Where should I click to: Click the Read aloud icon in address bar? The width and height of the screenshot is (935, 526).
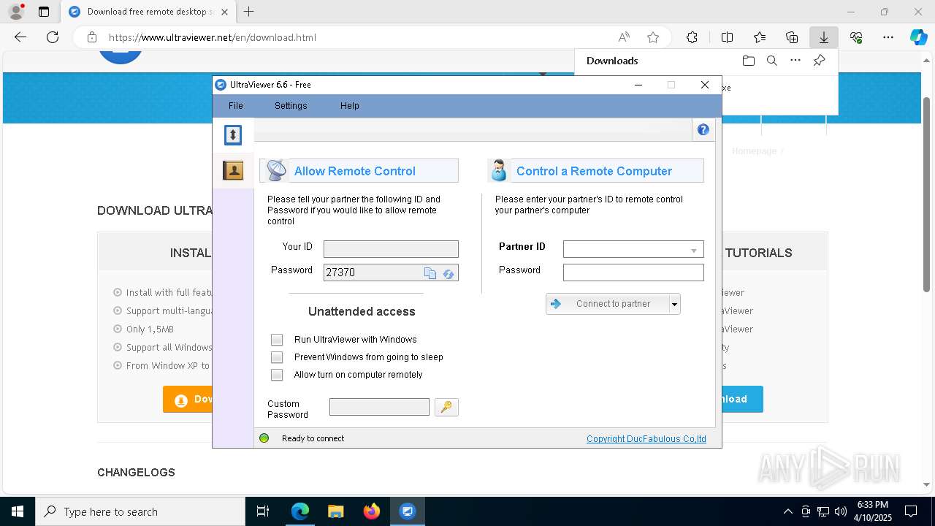624,37
